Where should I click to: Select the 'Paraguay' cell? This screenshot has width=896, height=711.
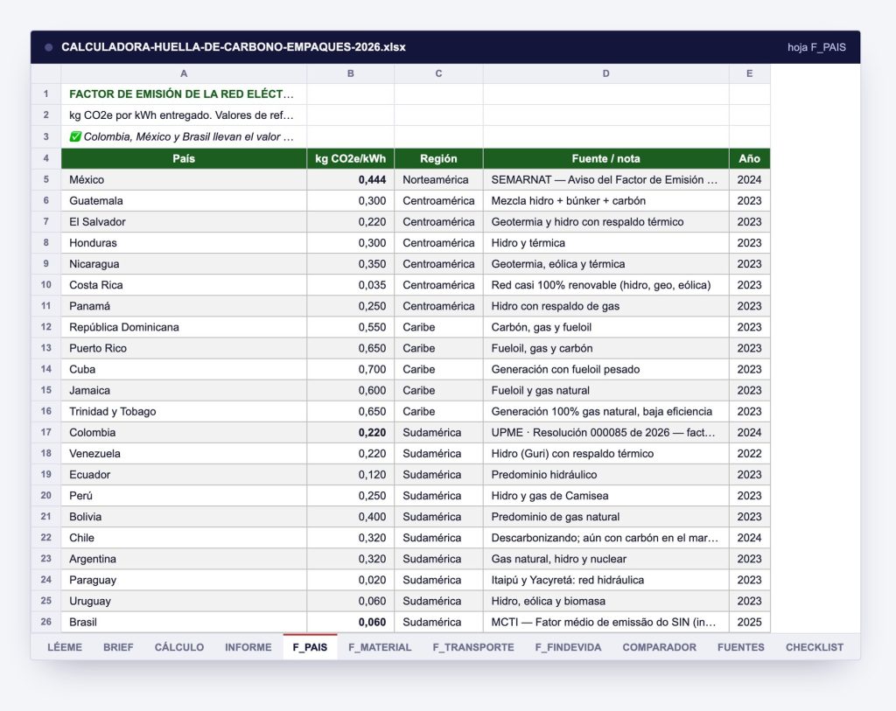(x=184, y=580)
